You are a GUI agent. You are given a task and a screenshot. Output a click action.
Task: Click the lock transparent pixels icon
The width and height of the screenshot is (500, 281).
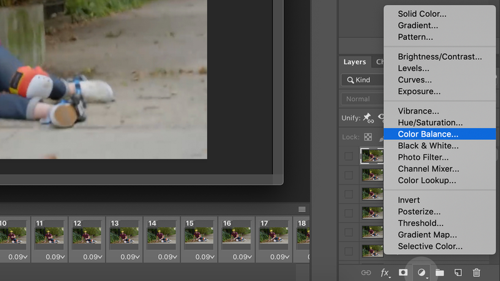(x=368, y=137)
